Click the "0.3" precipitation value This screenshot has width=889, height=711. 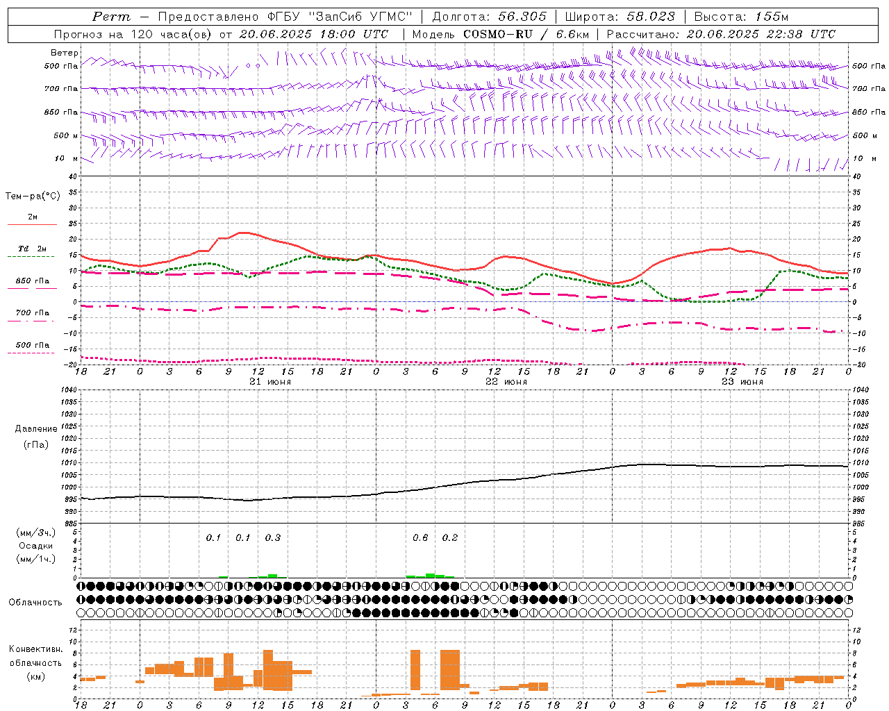(273, 537)
